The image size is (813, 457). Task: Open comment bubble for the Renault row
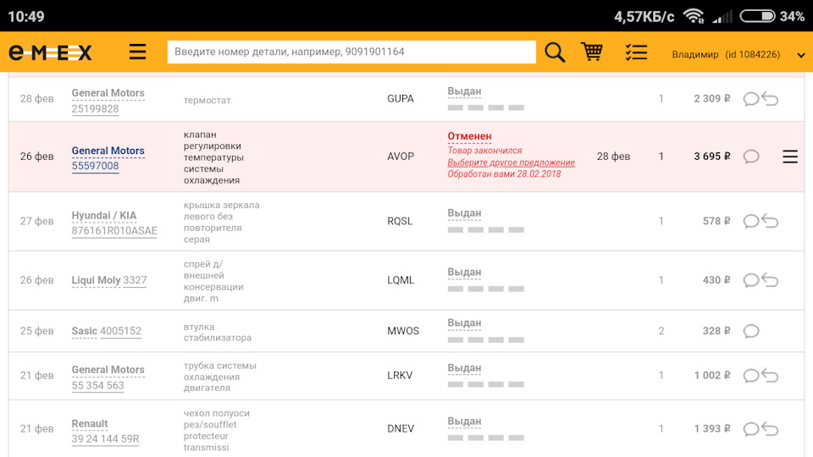(751, 429)
